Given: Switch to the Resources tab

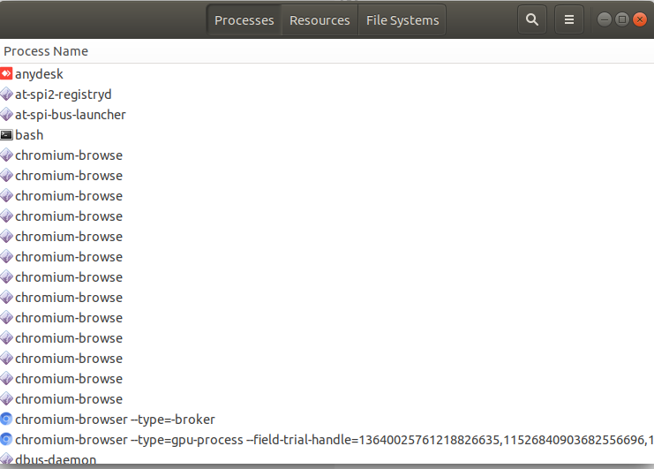Looking at the screenshot, I should click(x=319, y=20).
